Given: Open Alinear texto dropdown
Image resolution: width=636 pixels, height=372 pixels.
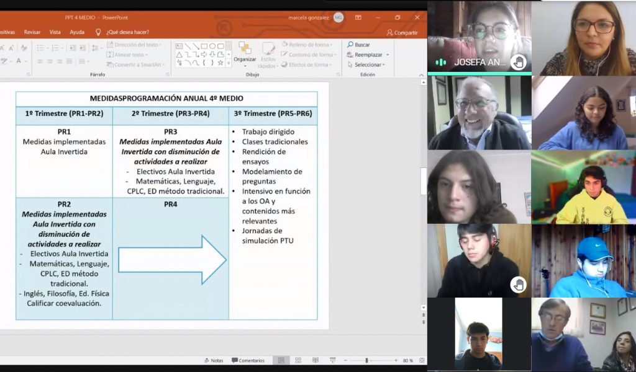Looking at the screenshot, I should (127, 55).
